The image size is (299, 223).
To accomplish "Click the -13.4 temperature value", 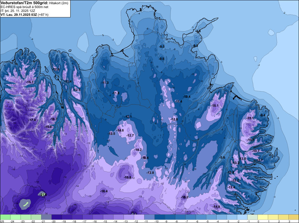I will (x=231, y=188).
